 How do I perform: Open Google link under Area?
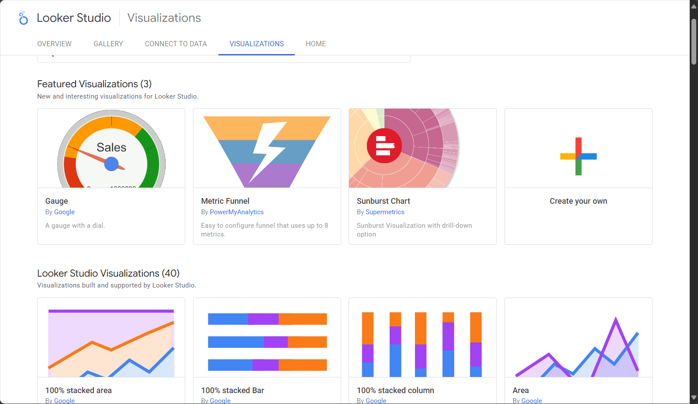pyautogui.click(x=532, y=401)
